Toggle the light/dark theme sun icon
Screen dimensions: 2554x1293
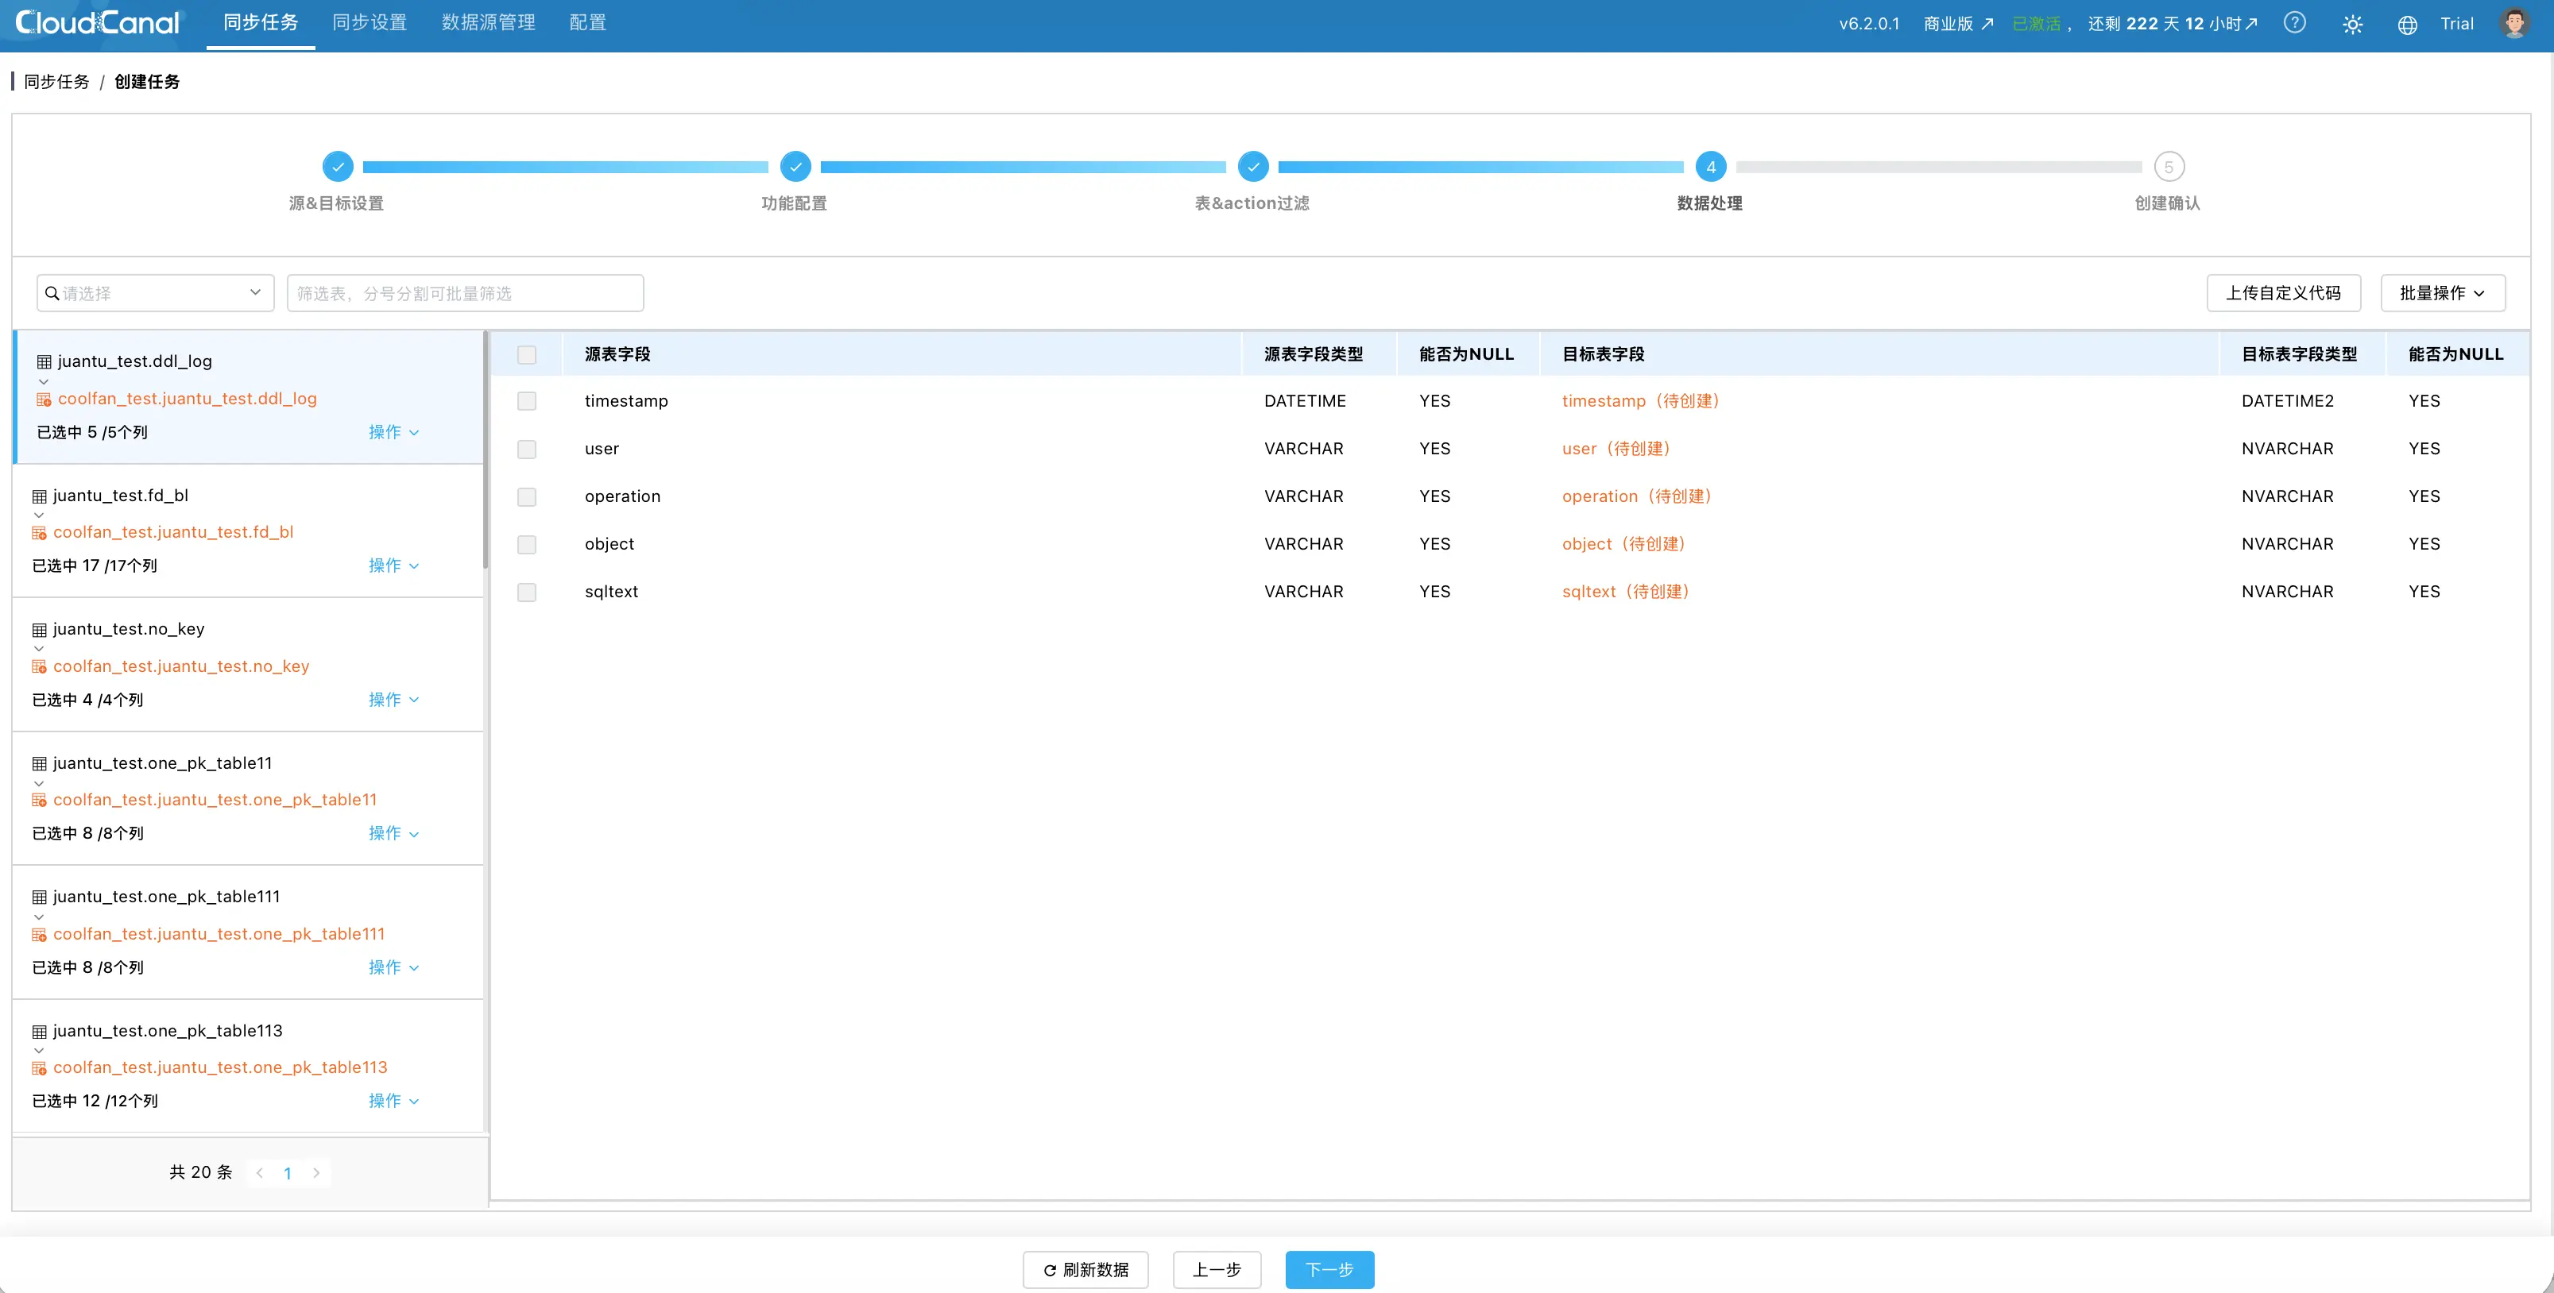(x=2351, y=24)
